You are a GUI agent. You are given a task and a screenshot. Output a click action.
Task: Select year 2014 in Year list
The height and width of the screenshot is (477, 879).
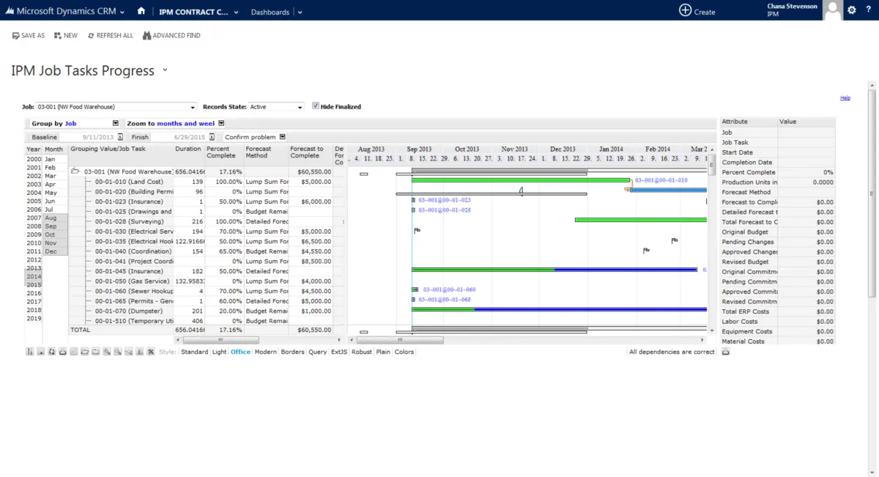[34, 276]
